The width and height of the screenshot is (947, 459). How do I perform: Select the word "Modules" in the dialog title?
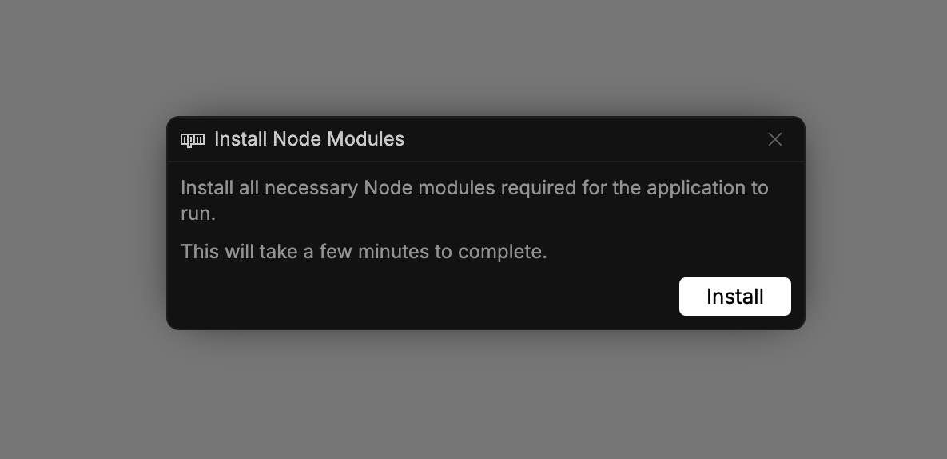coord(366,139)
